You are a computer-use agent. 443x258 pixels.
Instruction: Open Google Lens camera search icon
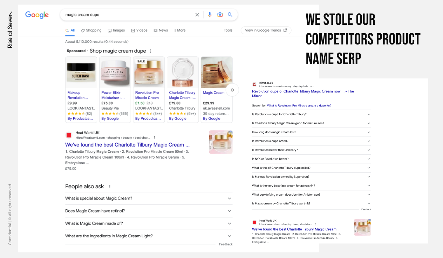click(x=220, y=15)
